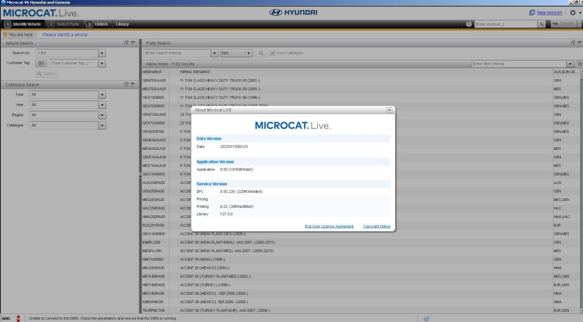Toggle grid view icon next to filter

coord(579,64)
